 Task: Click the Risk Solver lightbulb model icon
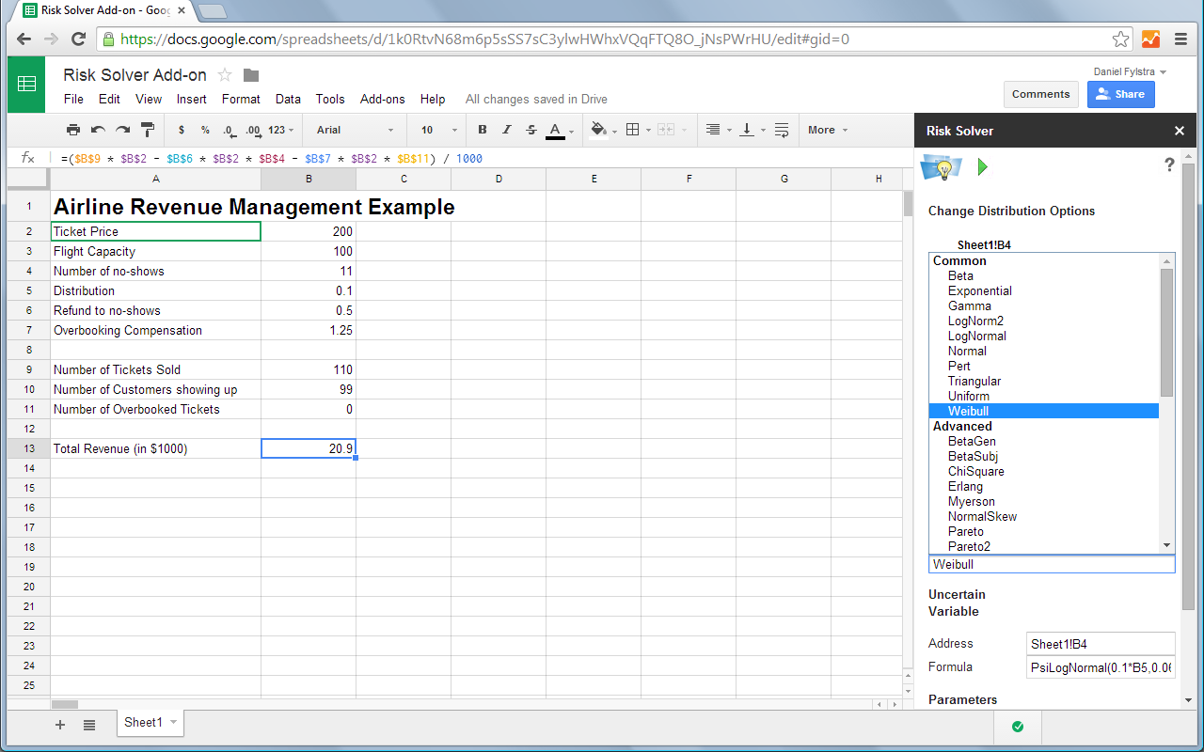[941, 167]
